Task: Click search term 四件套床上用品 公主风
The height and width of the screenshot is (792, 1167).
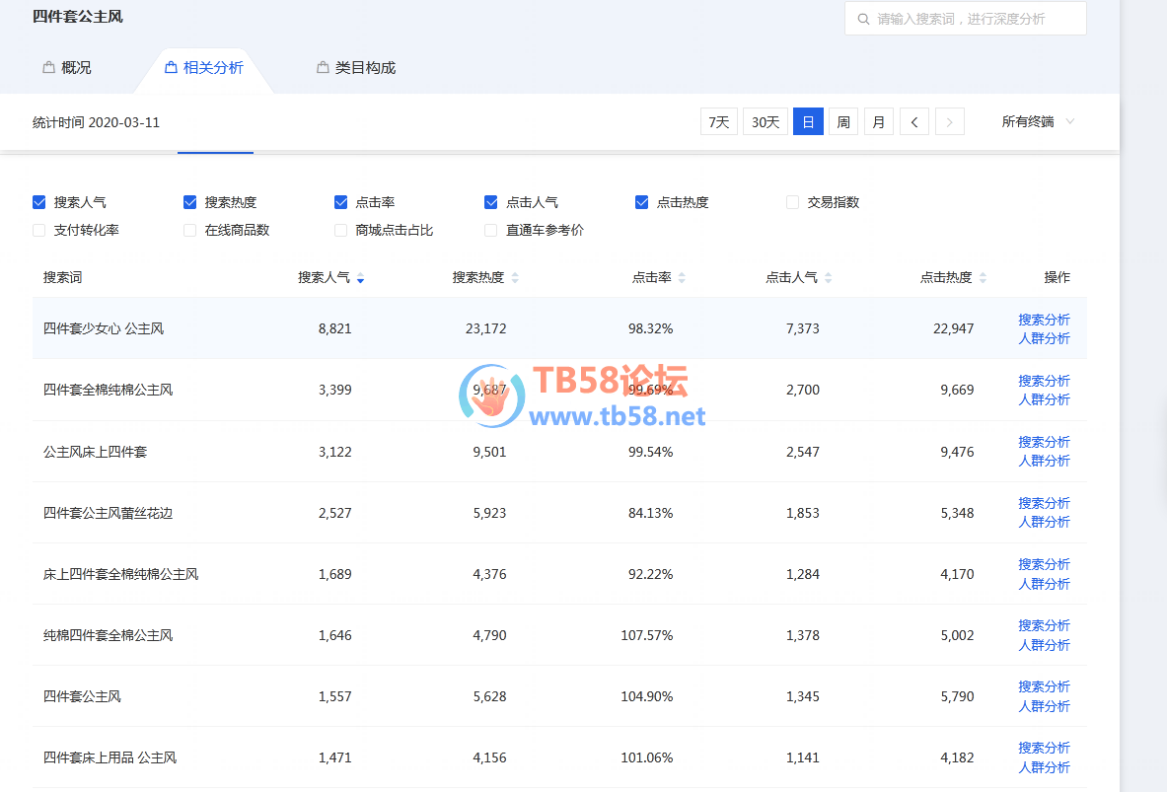Action: pos(110,757)
